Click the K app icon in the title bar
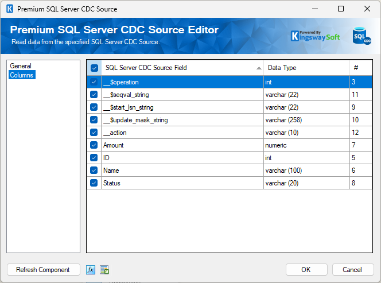The height and width of the screenshot is (283, 381). [x=10, y=9]
